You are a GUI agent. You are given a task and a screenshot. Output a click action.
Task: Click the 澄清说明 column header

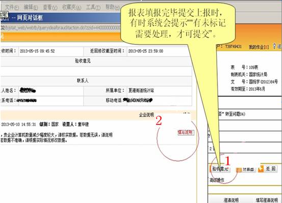pos(231,200)
